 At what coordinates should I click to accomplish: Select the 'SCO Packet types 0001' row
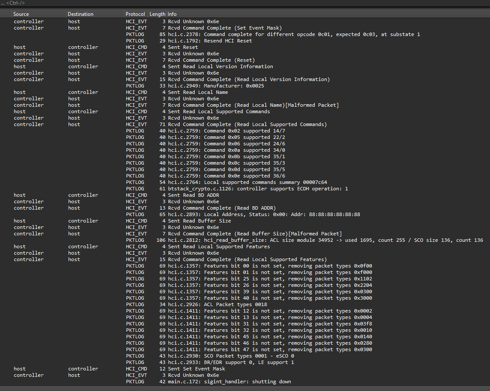231,356
